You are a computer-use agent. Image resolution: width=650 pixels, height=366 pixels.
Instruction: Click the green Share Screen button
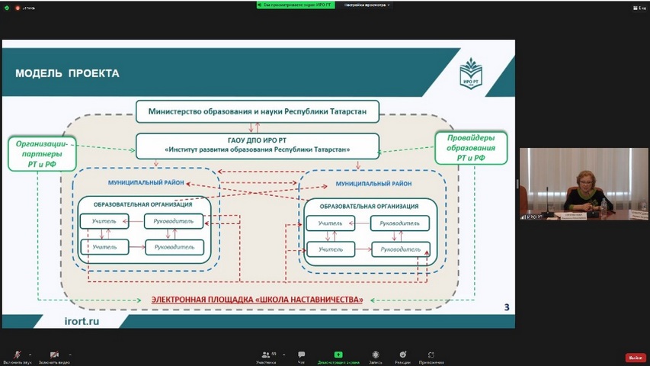click(338, 358)
